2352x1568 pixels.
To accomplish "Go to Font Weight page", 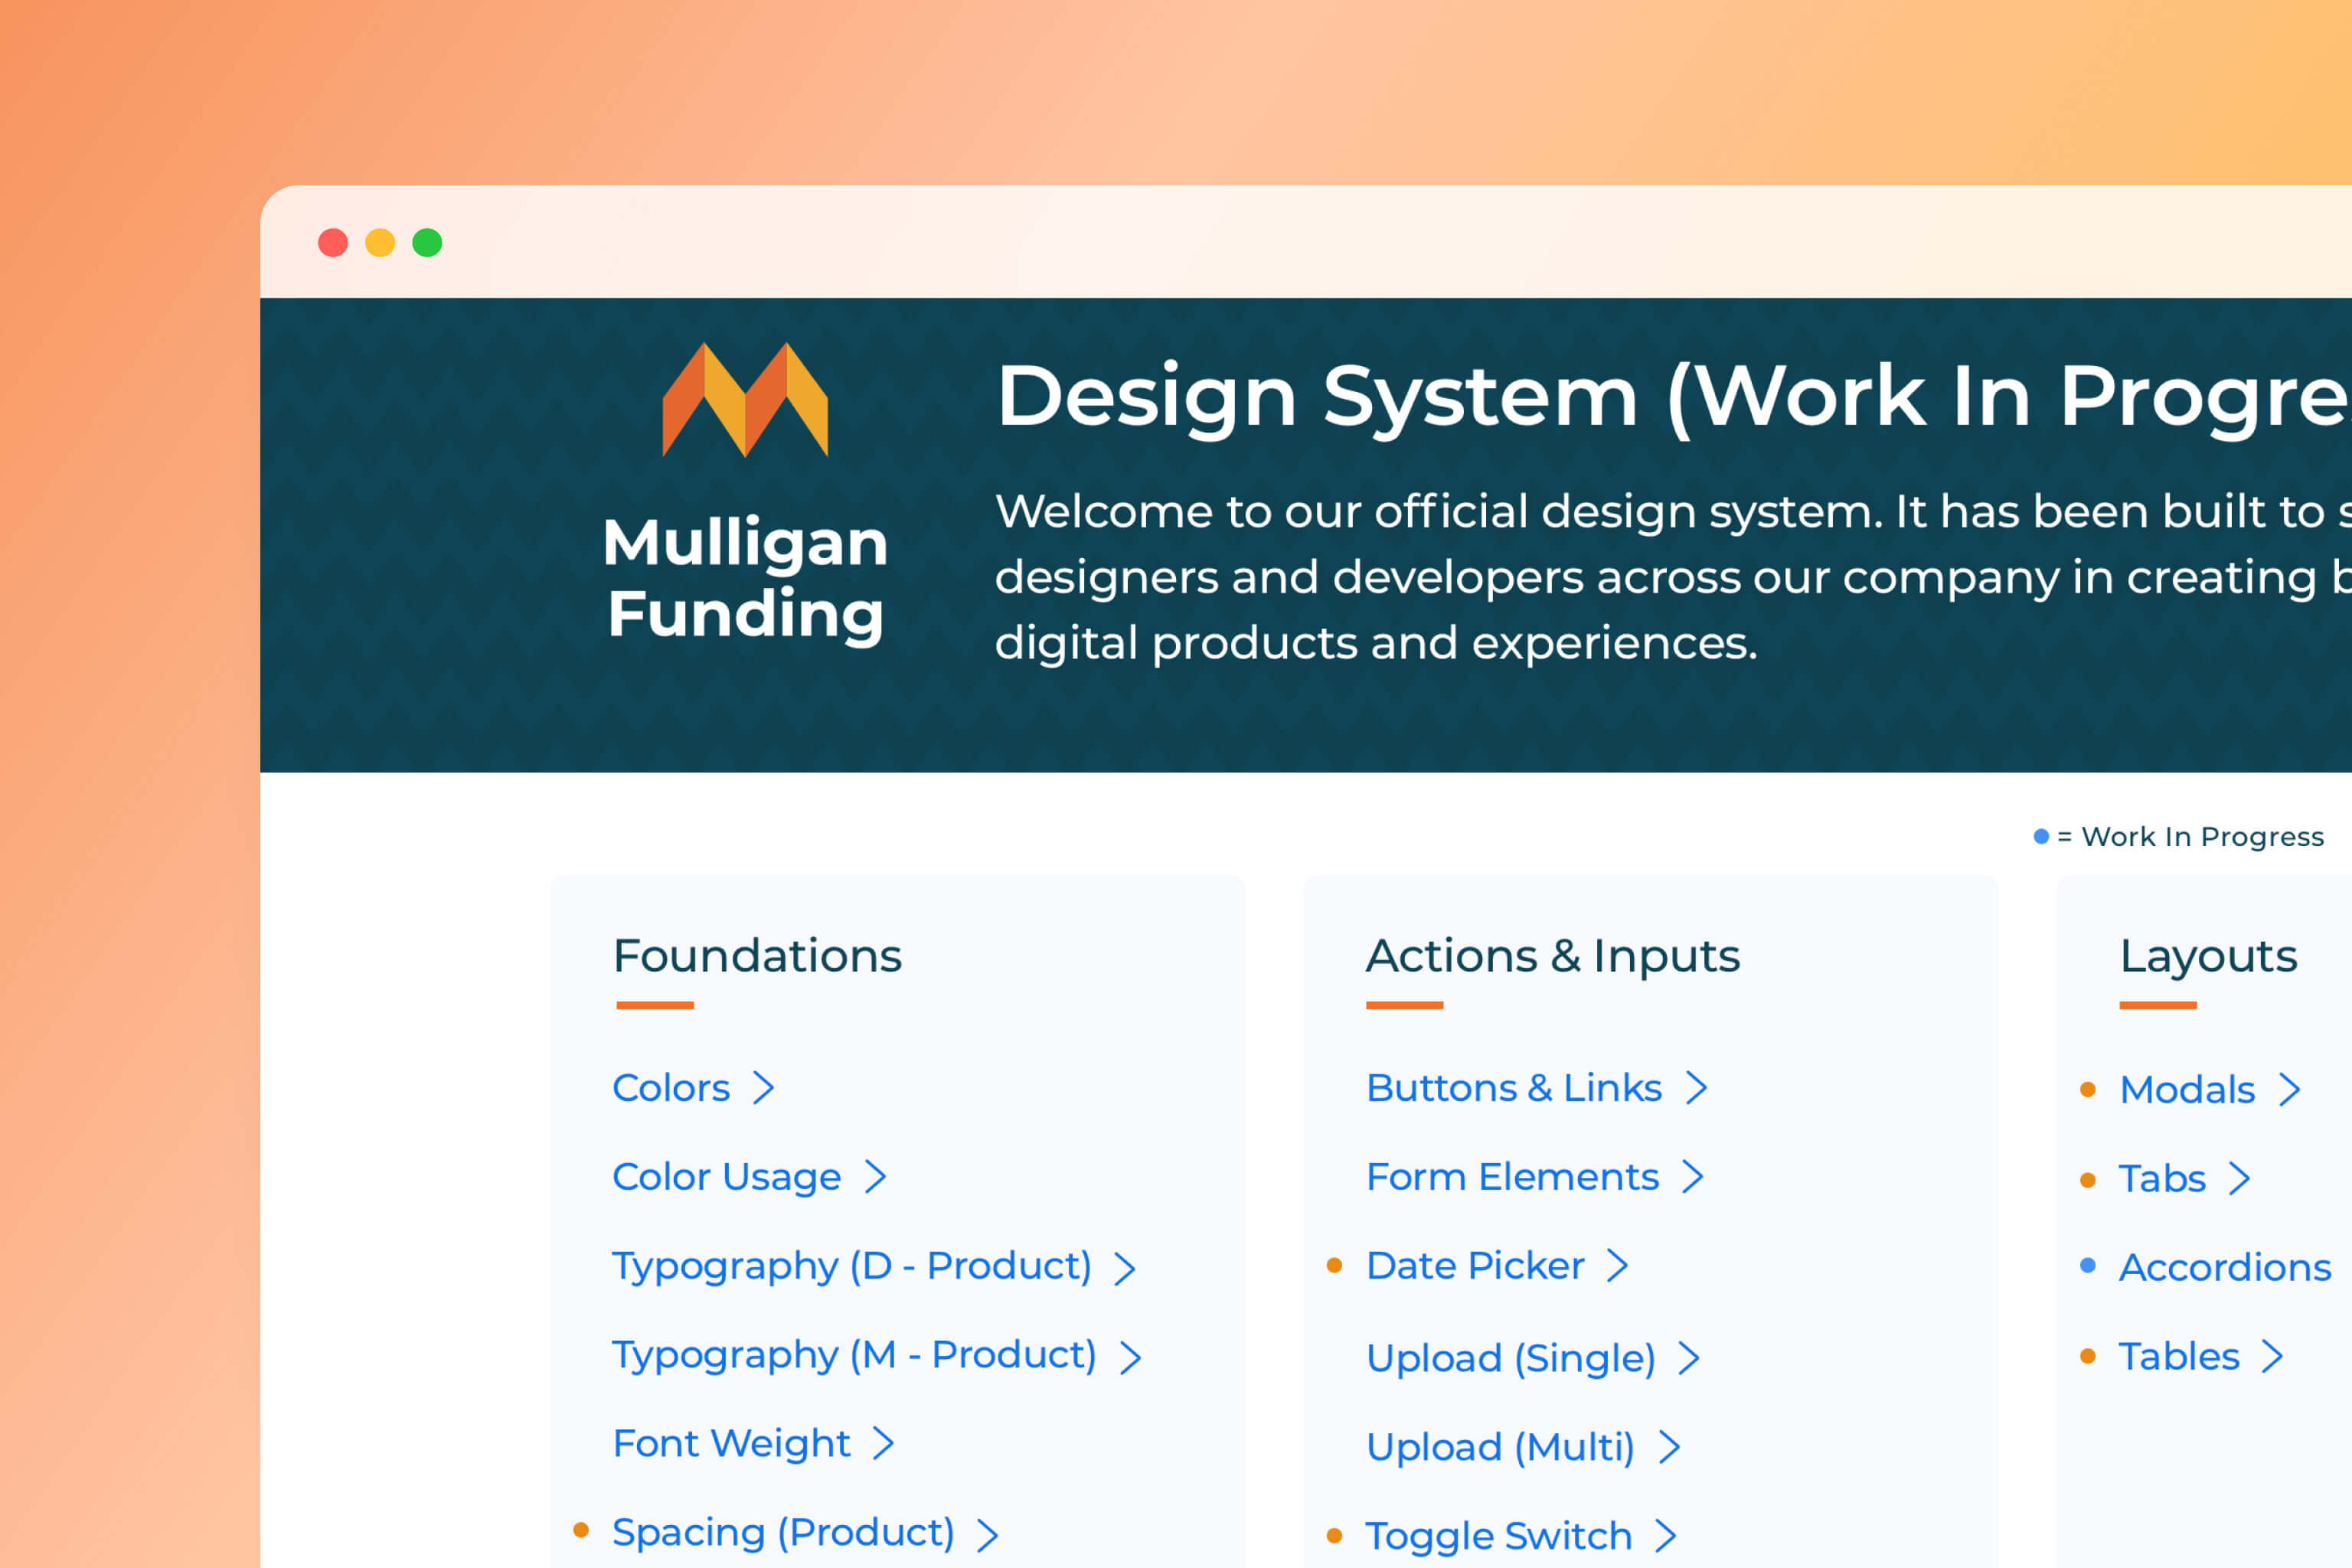I will click(x=731, y=1443).
